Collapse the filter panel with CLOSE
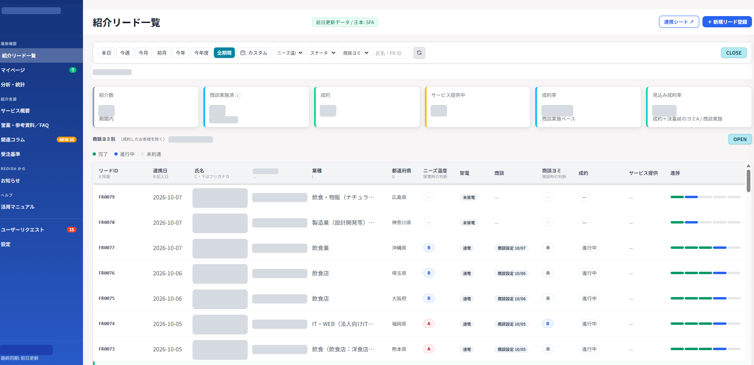 tap(734, 53)
